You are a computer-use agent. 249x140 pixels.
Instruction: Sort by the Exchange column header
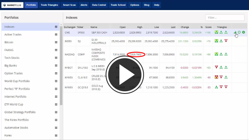pos(70,27)
